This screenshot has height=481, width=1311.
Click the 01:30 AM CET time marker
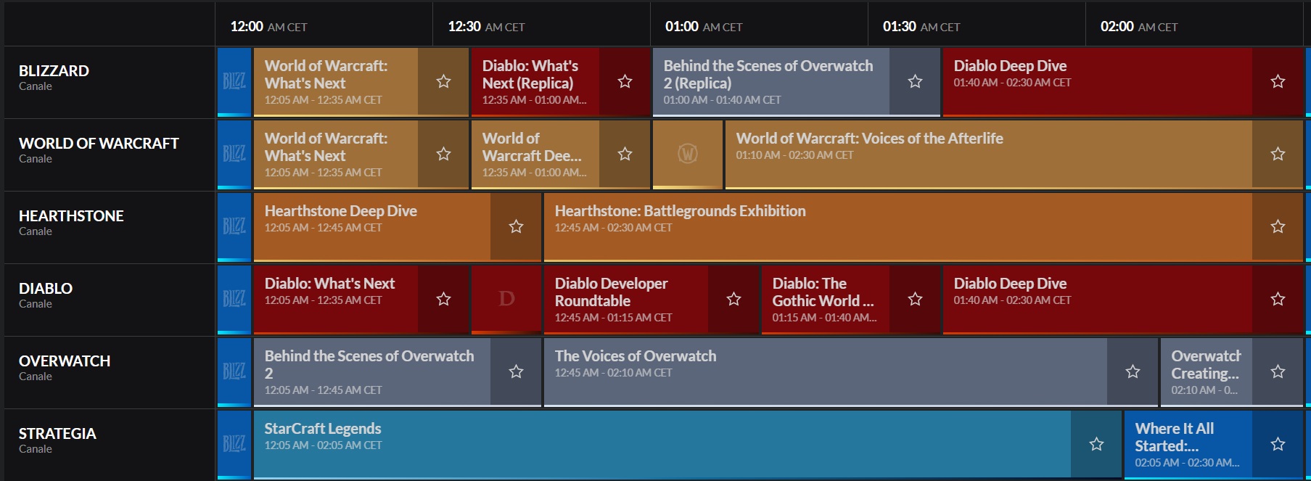(921, 27)
